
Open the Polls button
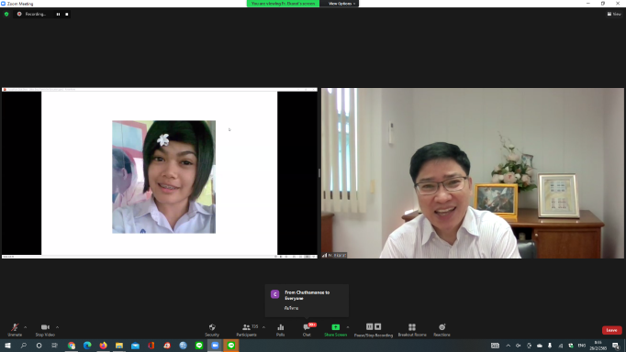point(280,330)
